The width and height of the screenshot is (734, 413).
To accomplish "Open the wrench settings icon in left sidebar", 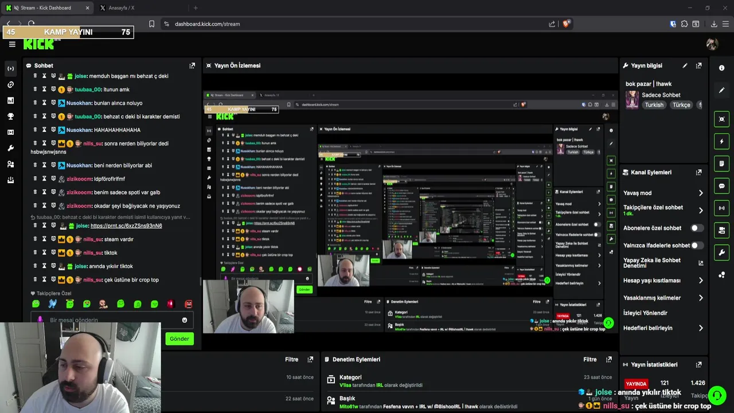I will click(11, 148).
